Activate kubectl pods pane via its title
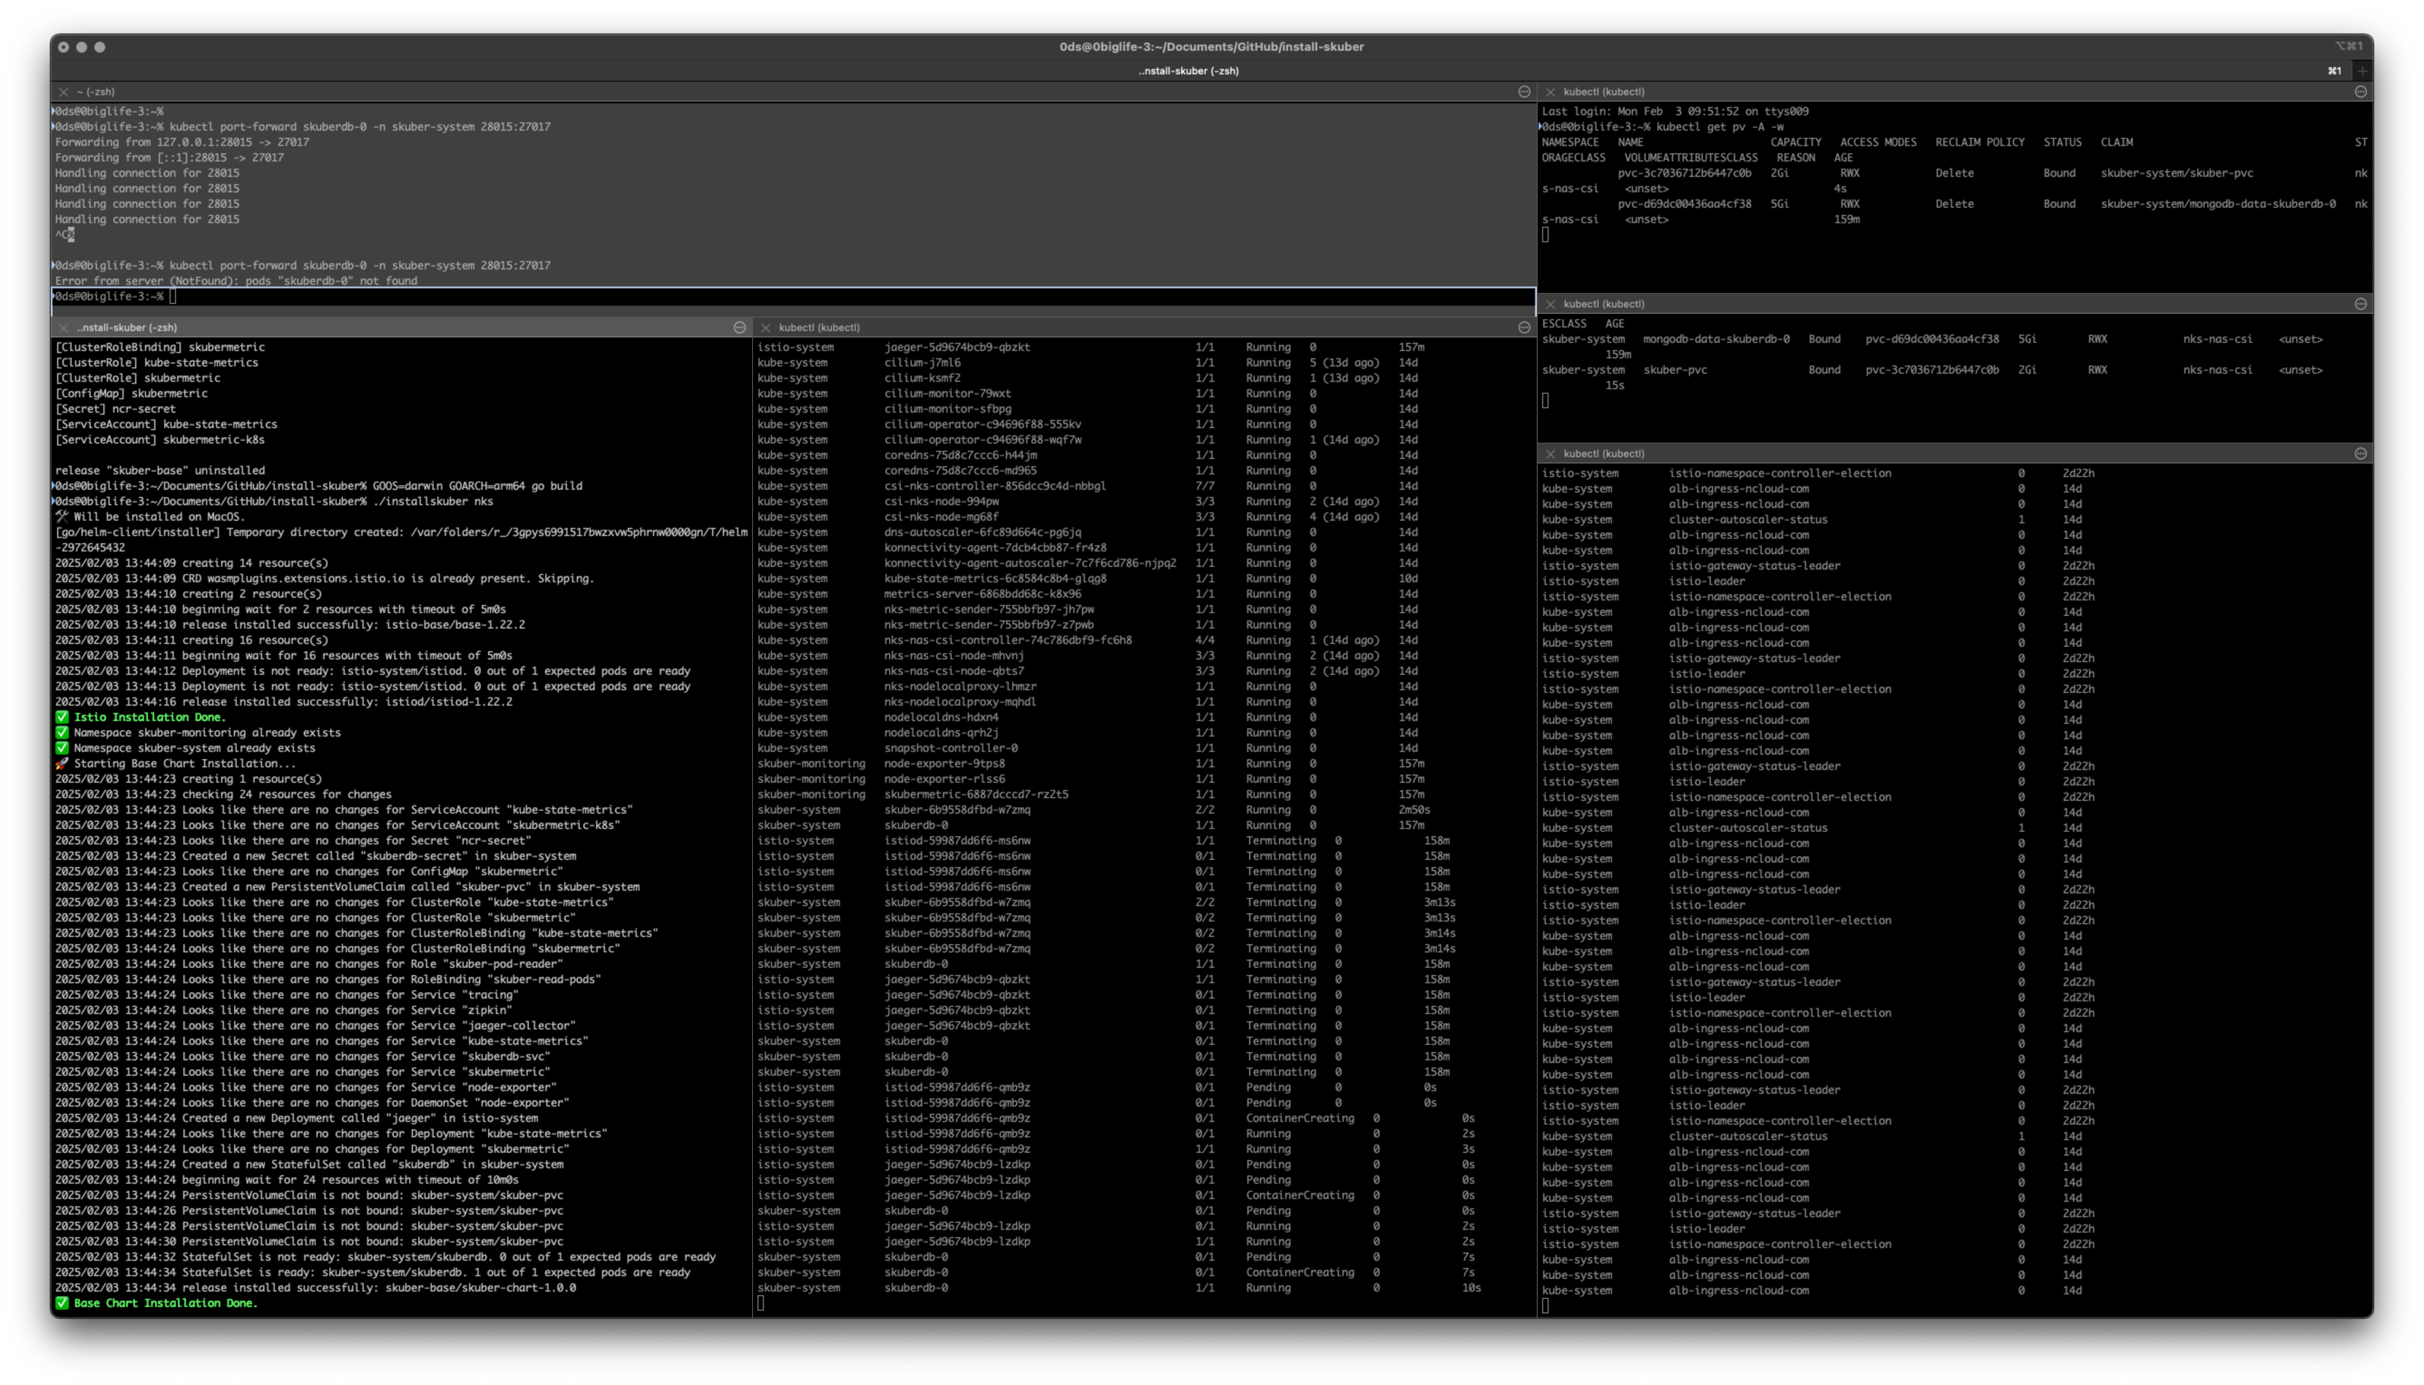The width and height of the screenshot is (2424, 1385). pyautogui.click(x=819, y=327)
